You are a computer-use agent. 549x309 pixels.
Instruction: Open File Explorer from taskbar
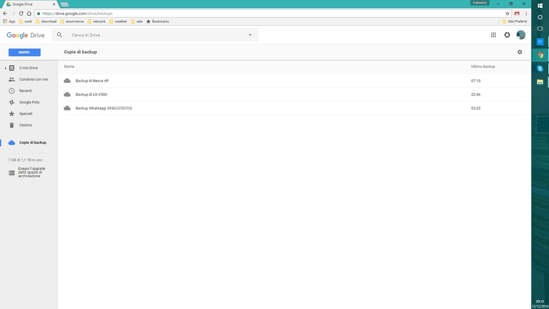pyautogui.click(x=540, y=82)
